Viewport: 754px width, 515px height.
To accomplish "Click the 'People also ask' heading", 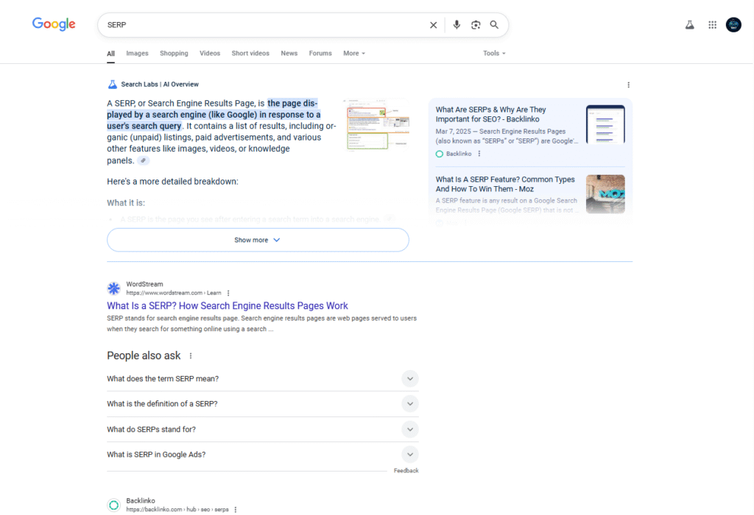I will coord(144,356).
